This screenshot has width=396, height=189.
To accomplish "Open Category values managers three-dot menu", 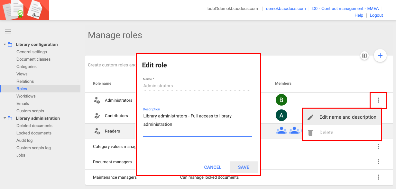I will click(x=378, y=146).
